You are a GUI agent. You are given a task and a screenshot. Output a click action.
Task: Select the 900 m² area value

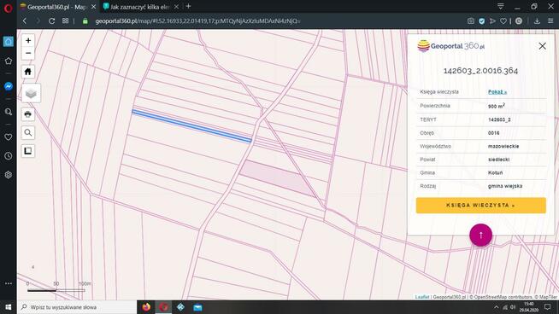point(497,106)
